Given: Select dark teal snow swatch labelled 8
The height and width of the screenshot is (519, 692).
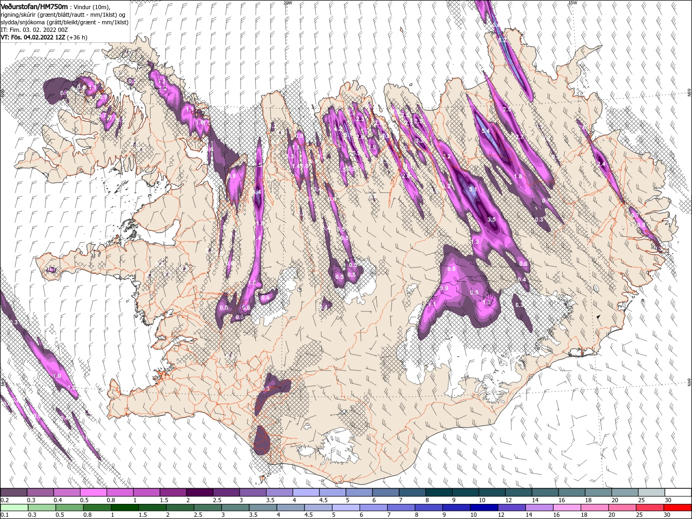Looking at the screenshot, I should click(x=439, y=493).
